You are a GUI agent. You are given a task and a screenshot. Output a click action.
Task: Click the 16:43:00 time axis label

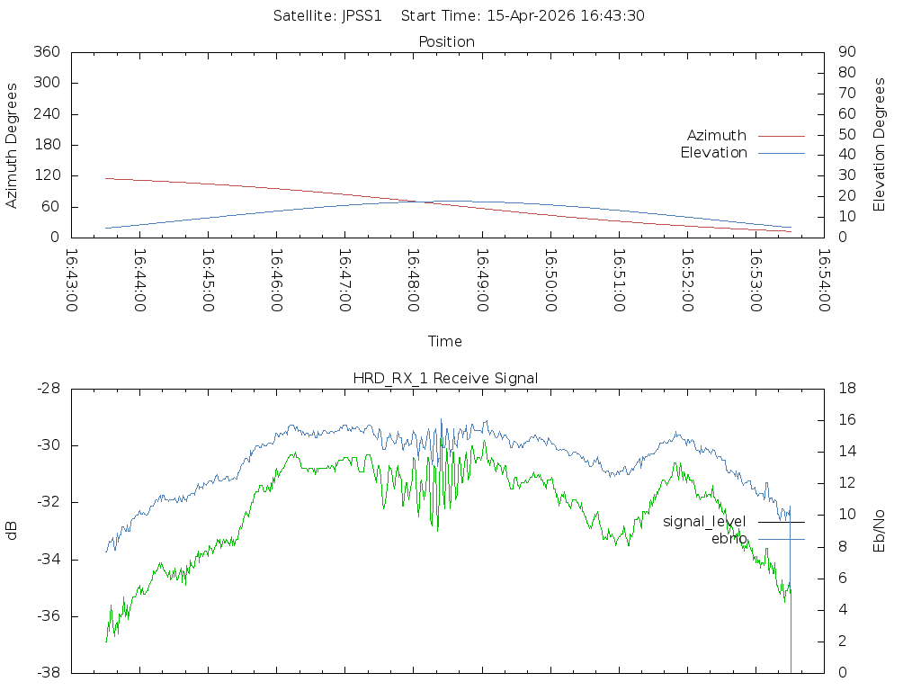(x=71, y=281)
